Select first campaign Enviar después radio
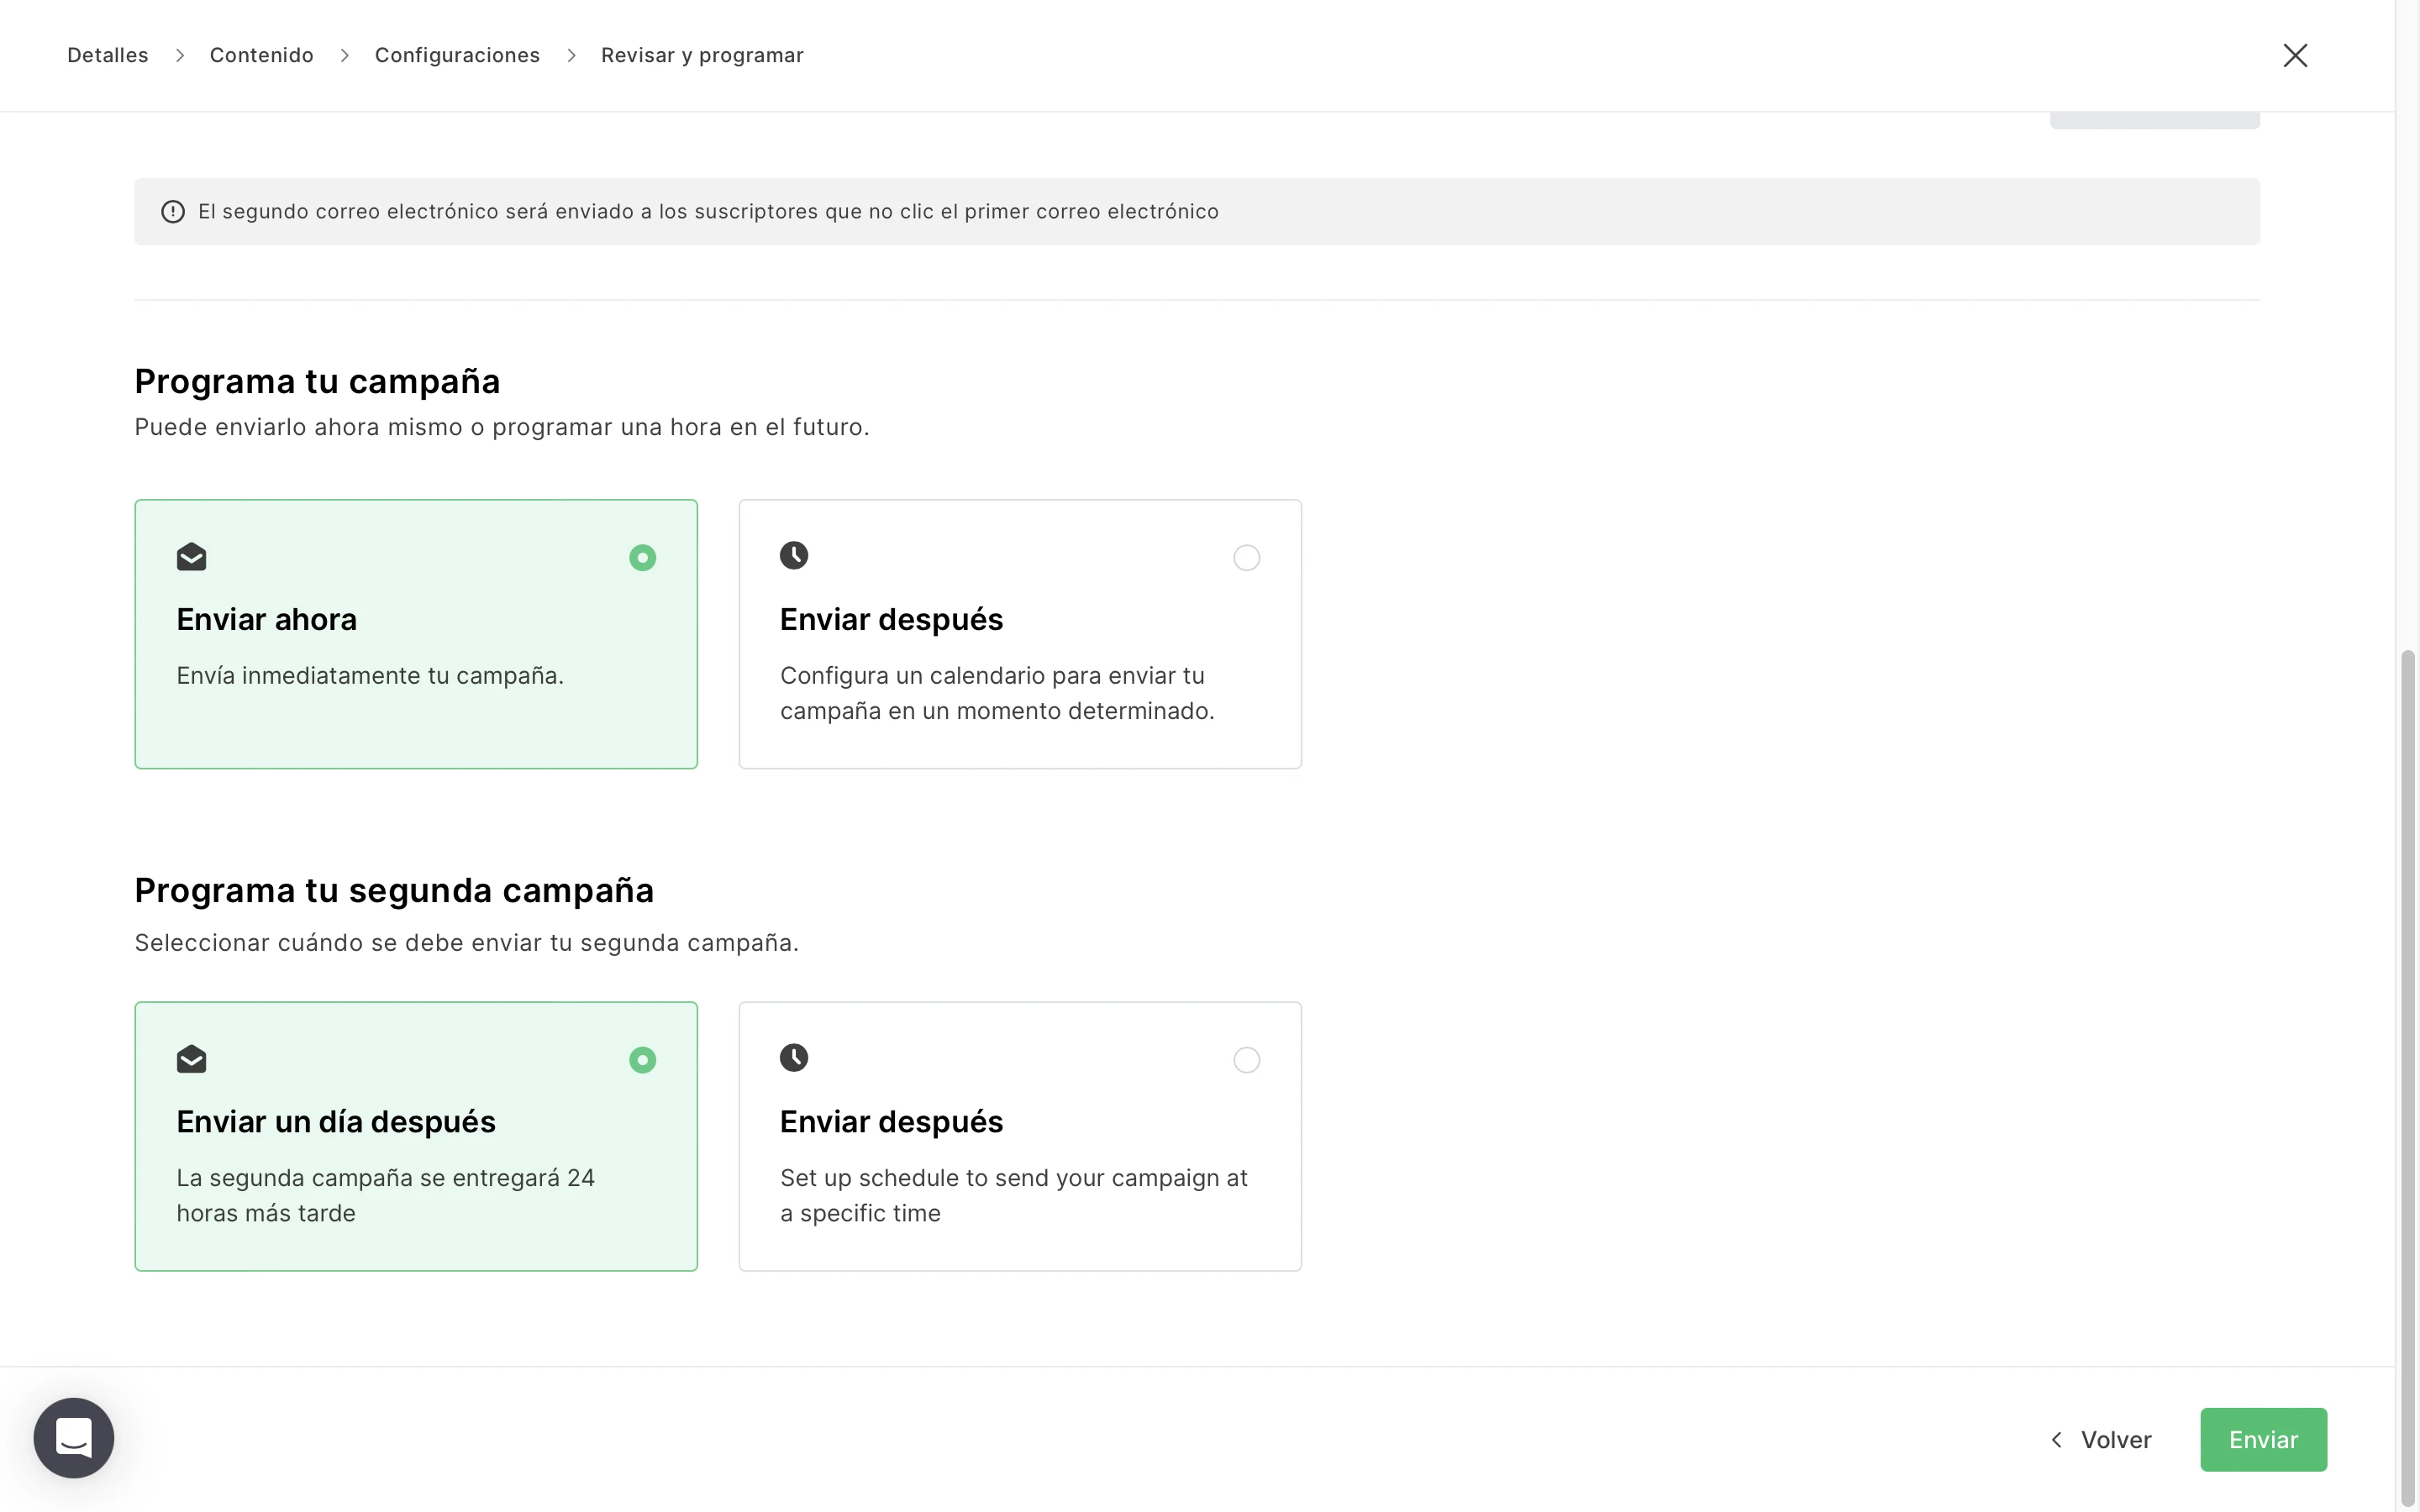This screenshot has height=1512, width=2420. coord(1246,558)
